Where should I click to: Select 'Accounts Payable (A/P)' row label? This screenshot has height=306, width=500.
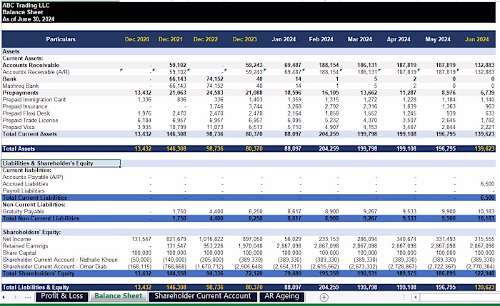33,177
